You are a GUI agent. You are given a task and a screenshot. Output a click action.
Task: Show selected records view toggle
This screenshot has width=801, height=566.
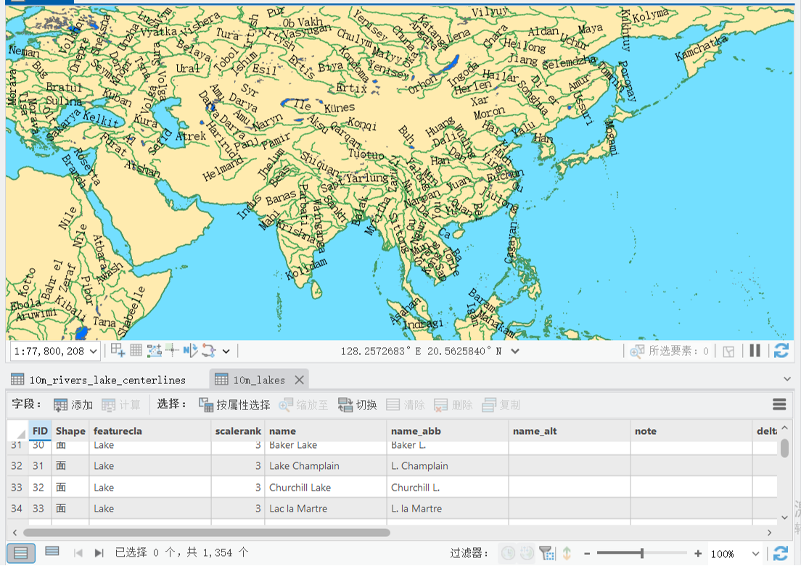[52, 552]
